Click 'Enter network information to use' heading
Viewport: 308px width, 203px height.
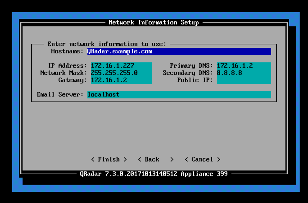click(107, 44)
